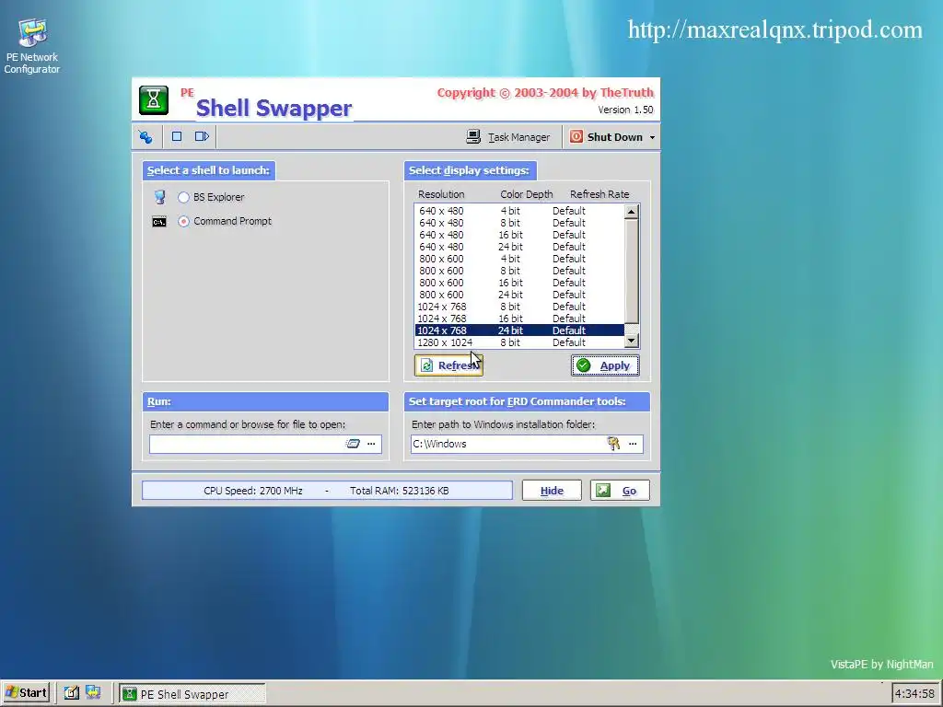Select 800 x 600 24 bit display mode

tap(519, 295)
